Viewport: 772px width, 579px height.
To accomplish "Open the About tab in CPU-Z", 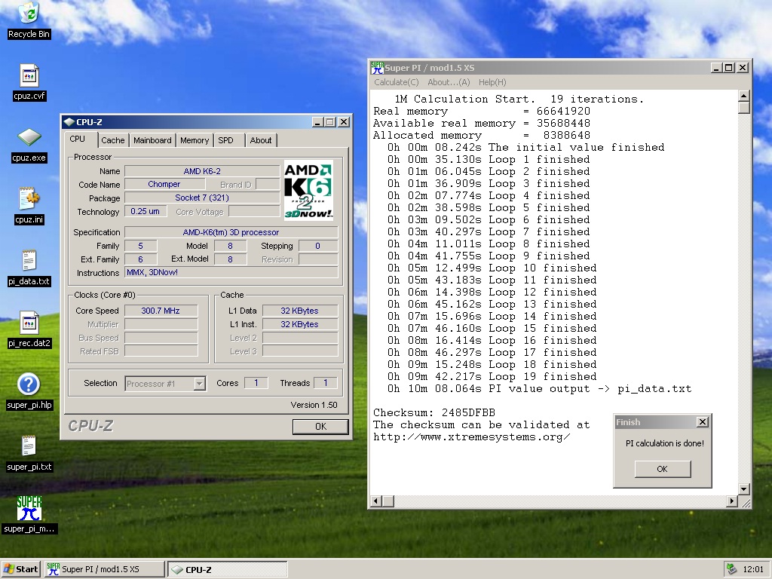I will 260,140.
